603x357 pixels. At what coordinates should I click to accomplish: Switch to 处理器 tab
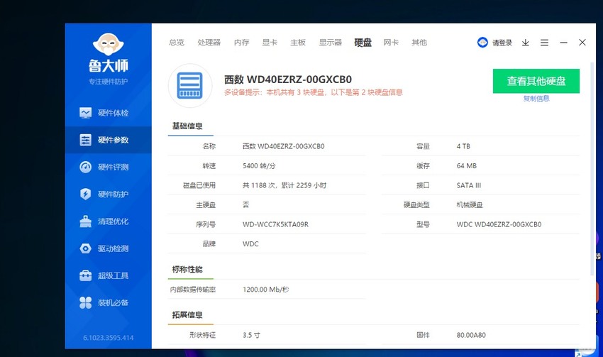click(x=209, y=43)
